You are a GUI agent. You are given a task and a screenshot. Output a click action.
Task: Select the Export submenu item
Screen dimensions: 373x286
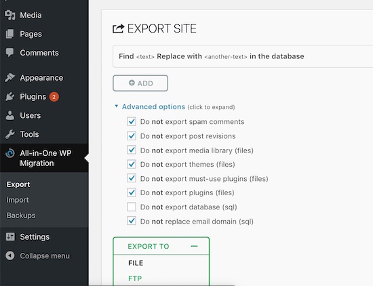tap(18, 184)
